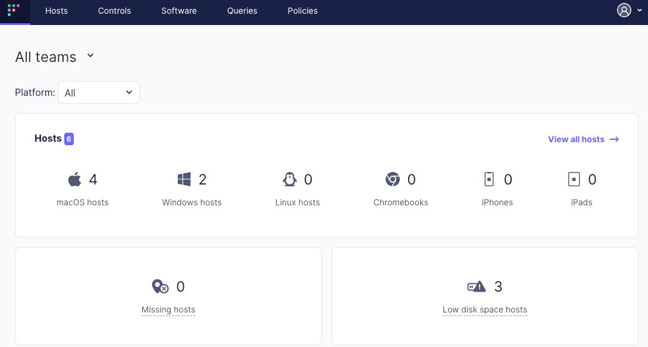Click the low disk space warning icon

coord(474,286)
